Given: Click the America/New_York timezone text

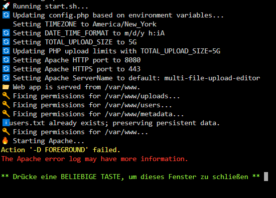Looking at the screenshot, I should click(125, 24).
